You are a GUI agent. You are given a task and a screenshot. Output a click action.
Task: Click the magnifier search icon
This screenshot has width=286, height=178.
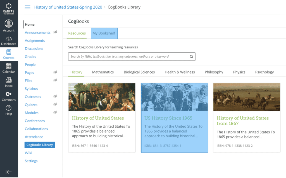point(191,57)
